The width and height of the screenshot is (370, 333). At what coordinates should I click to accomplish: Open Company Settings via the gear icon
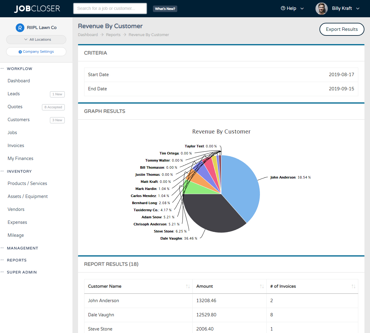pos(20,51)
